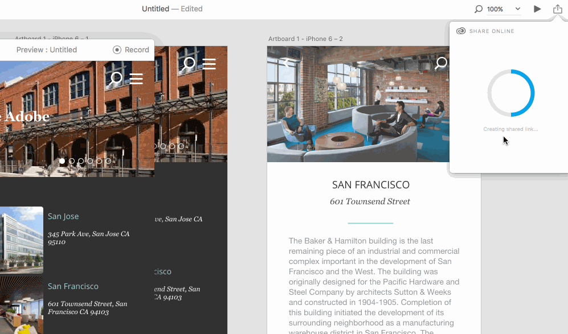Screen dimensions: 568x334
Task: Expand zoom options via the chevron arrow
Action: (517, 9)
